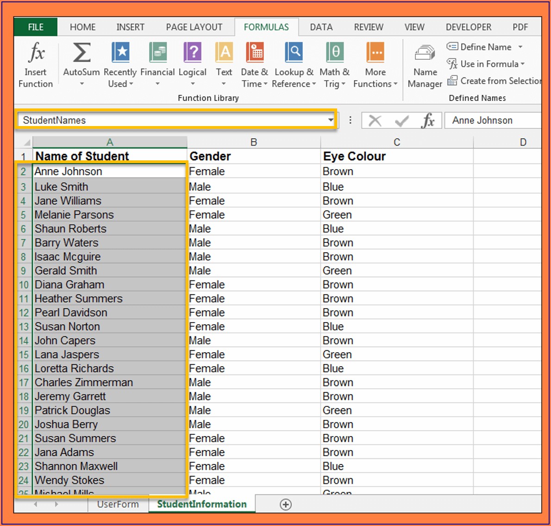Open the Name Manager icon

click(x=425, y=53)
